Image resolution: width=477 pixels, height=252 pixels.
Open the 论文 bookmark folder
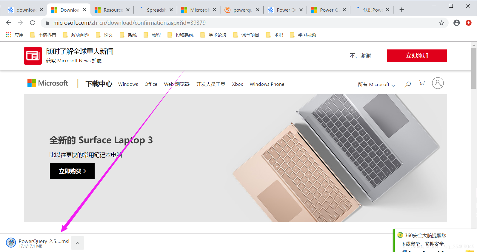coord(104,35)
